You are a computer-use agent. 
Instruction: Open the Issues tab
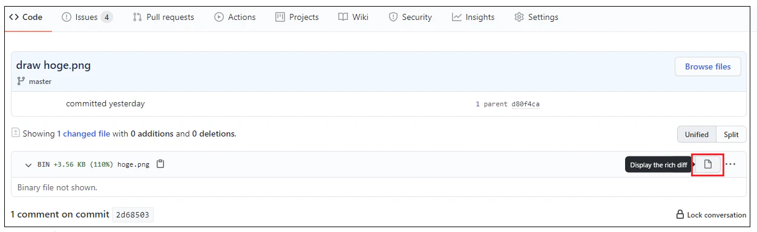tap(87, 17)
